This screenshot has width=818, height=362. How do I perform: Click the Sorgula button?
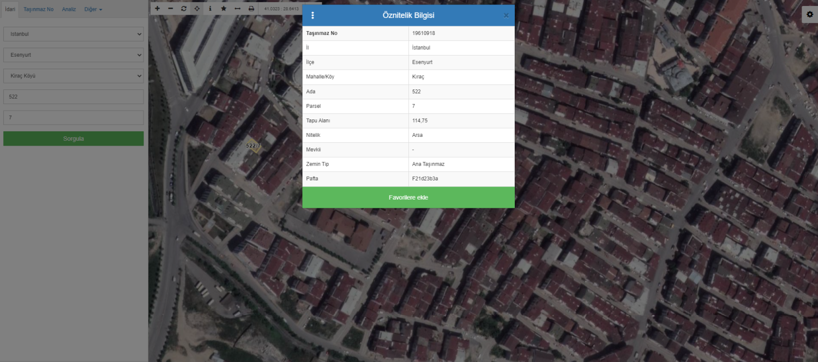tap(74, 138)
